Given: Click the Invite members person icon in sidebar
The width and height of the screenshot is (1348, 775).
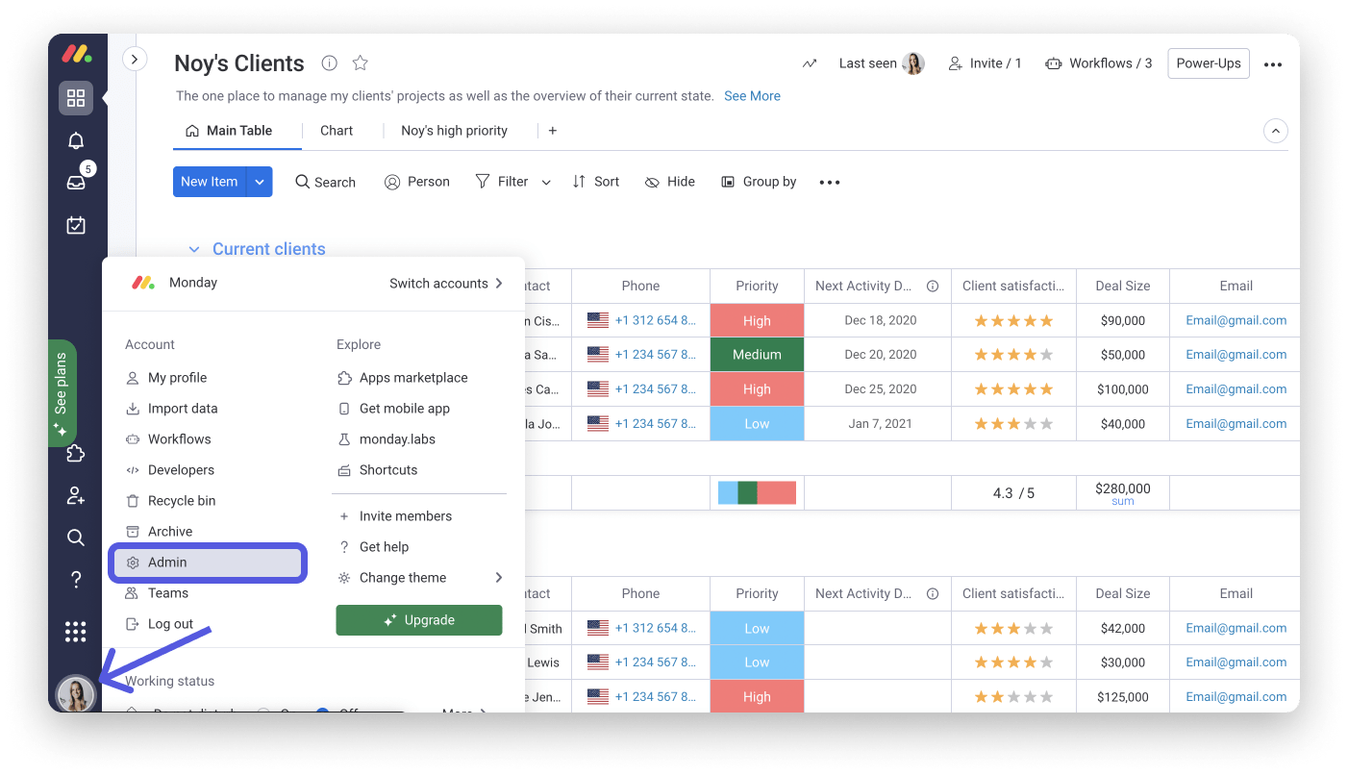Looking at the screenshot, I should pyautogui.click(x=75, y=494).
